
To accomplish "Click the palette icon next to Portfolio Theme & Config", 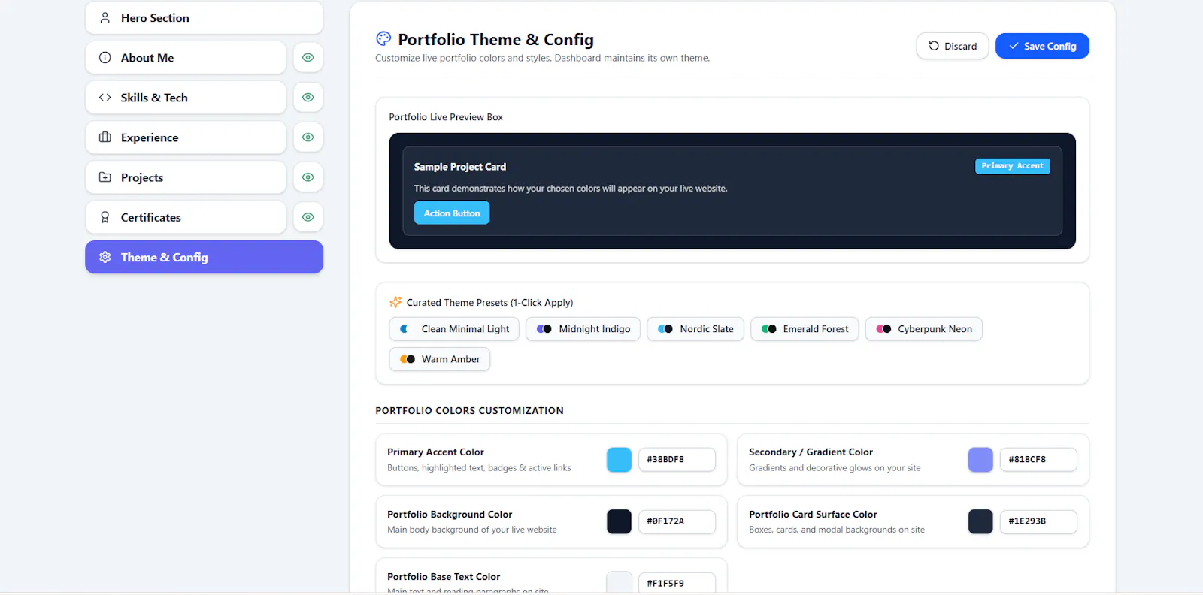I will point(383,38).
